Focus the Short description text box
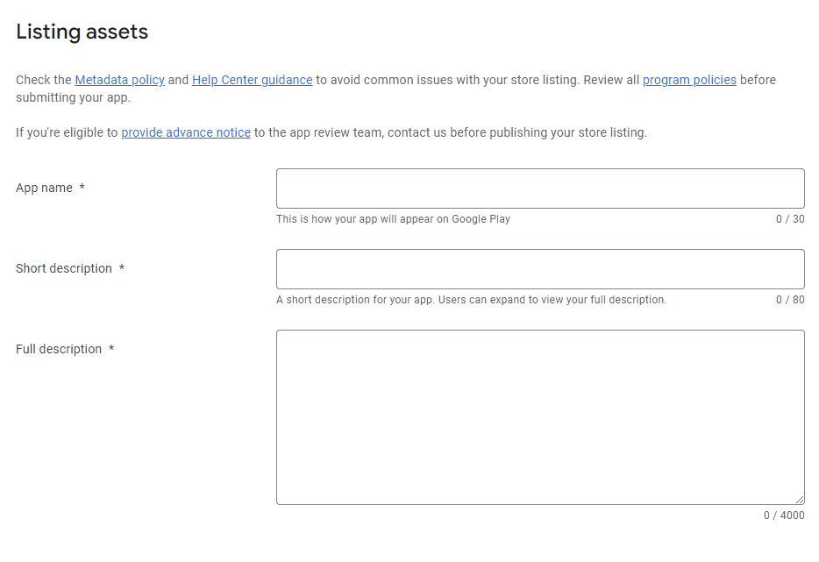Viewport: 819px width, 562px height. coord(540,269)
